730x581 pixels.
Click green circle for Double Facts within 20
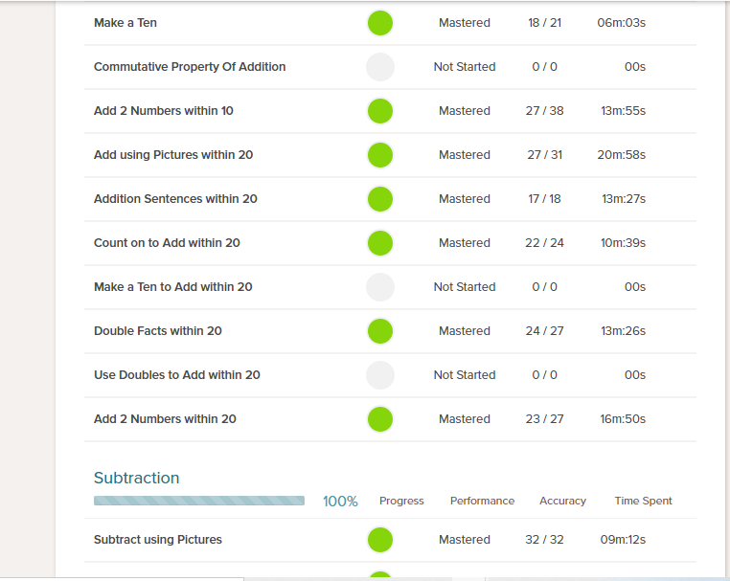[x=380, y=331]
